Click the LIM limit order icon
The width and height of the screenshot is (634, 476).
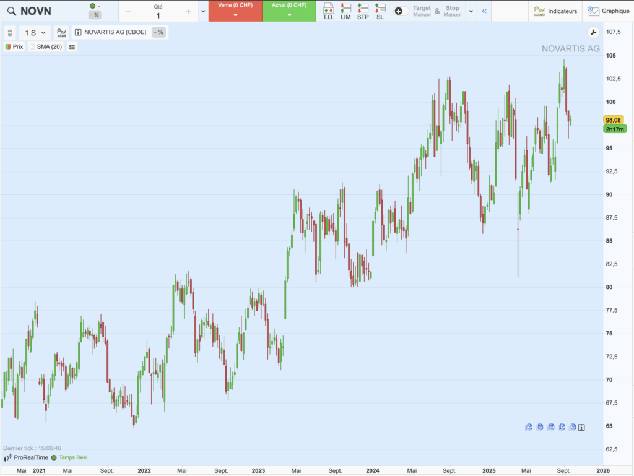pos(345,11)
